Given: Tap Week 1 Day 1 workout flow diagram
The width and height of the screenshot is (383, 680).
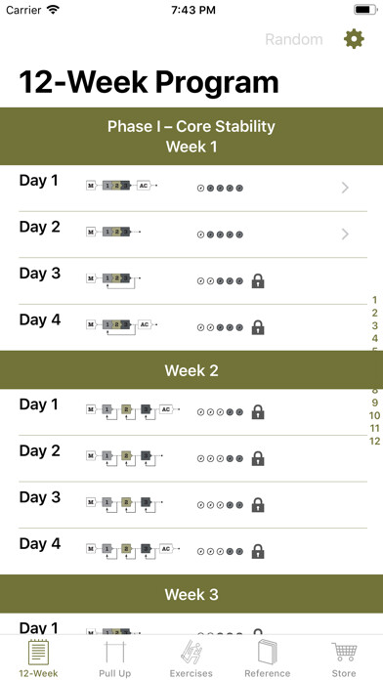Looking at the screenshot, I should (x=122, y=186).
